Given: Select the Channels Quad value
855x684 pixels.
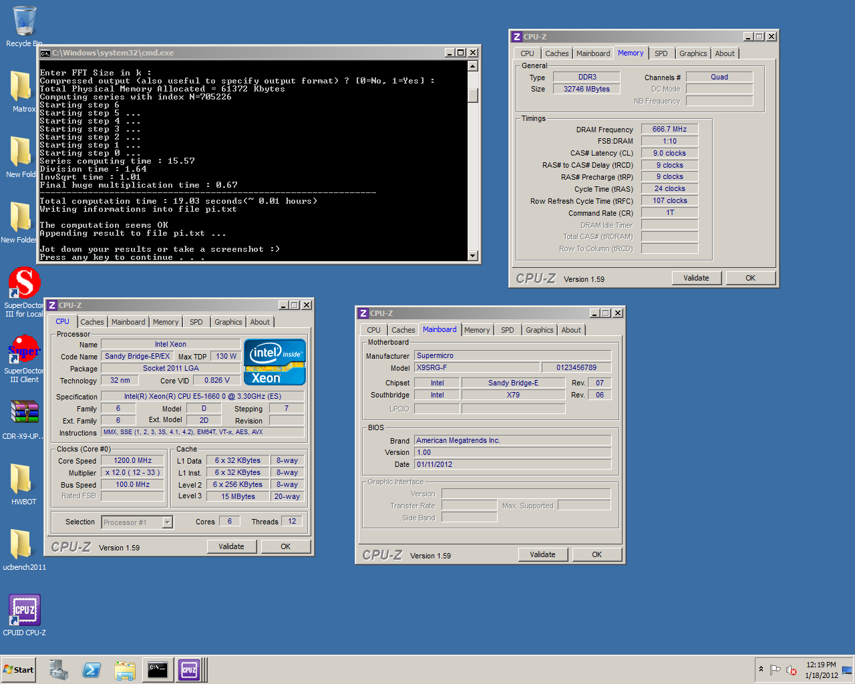Looking at the screenshot, I should click(719, 77).
